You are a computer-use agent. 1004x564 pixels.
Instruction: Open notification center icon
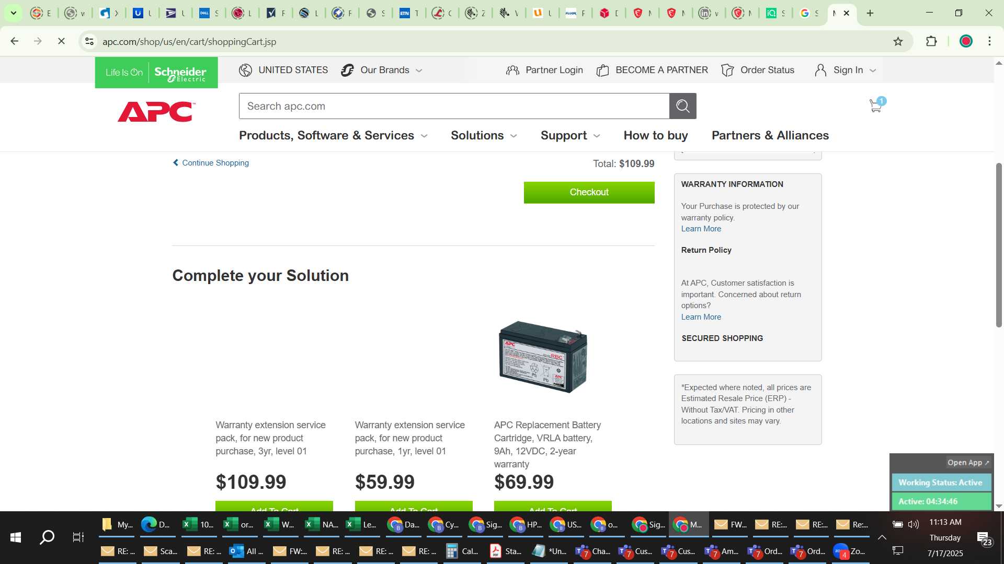click(985, 538)
